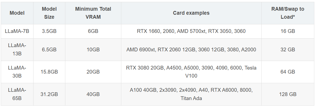Viewport: 317px width, 107px height.
Task: Click the 3.5GB model size cell
Action: (49, 31)
